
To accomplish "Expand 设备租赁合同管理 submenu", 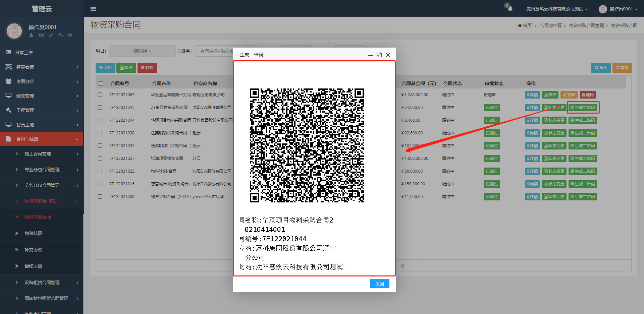I will tap(42, 282).
